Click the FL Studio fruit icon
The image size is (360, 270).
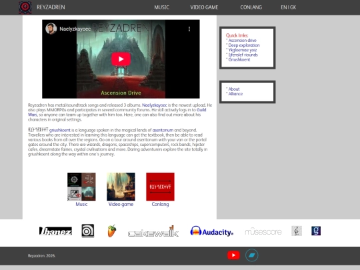tap(112, 231)
